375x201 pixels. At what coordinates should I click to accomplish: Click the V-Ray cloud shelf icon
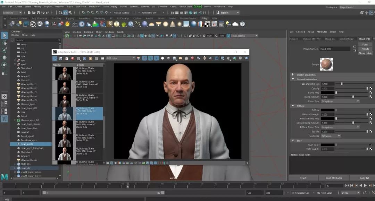point(235,24)
